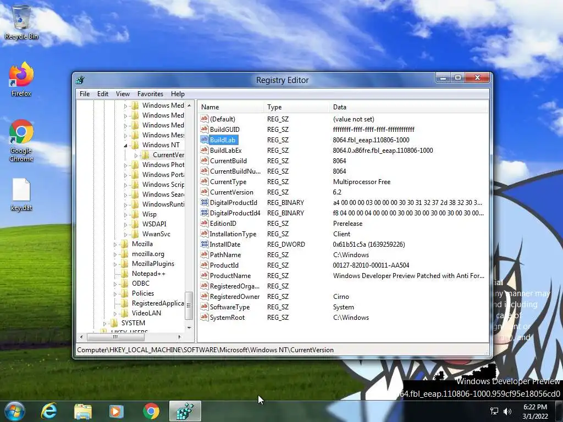Click the Registry Editor taskbar button
Screen dimensions: 563x422
(185, 411)
